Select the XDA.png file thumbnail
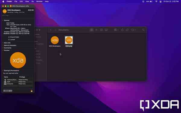Screen dimensions: 181x113 69,40
